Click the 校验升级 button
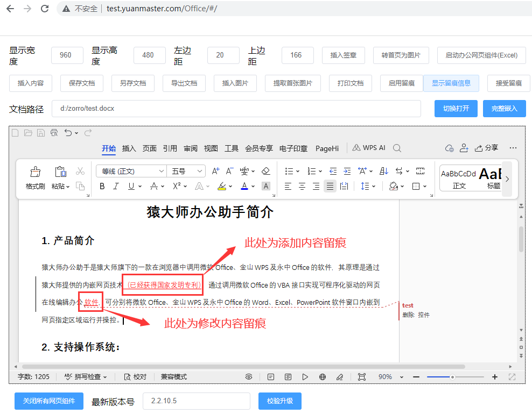Viewport: 532px width, 414px height. [280, 401]
